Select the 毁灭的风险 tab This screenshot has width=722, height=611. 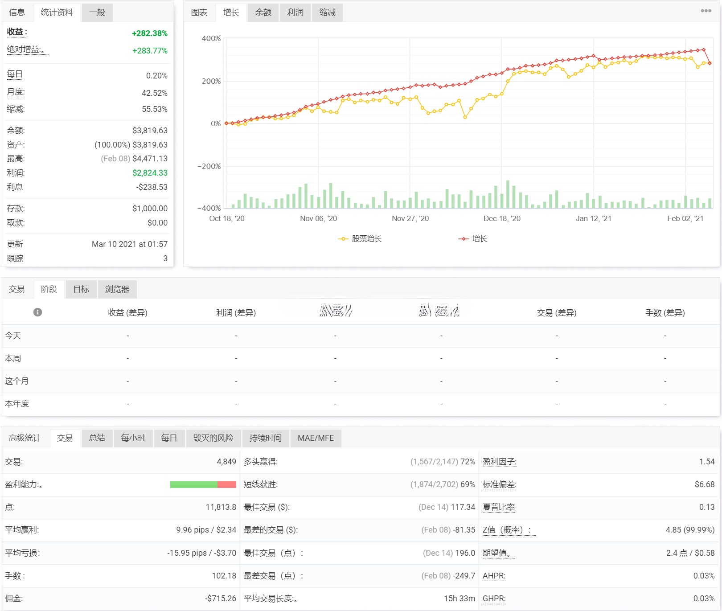(x=213, y=438)
